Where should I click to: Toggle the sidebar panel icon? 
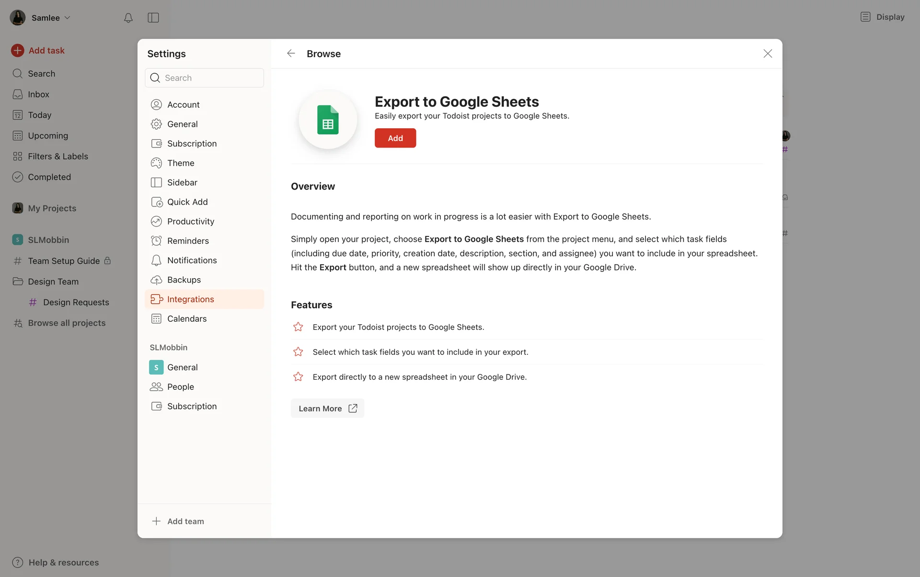pos(153,18)
